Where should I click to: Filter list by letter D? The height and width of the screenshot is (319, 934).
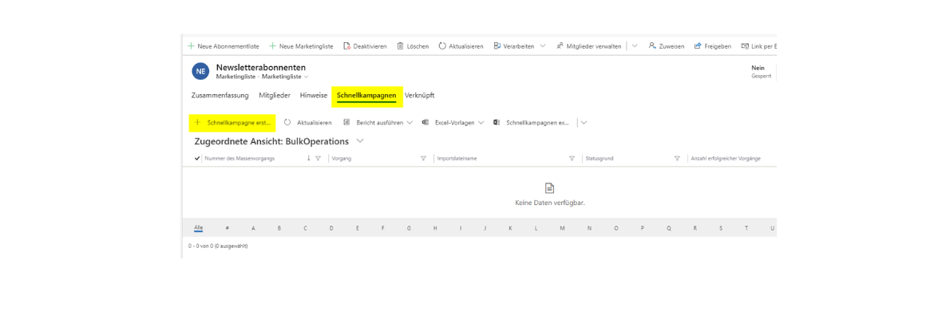(331, 228)
